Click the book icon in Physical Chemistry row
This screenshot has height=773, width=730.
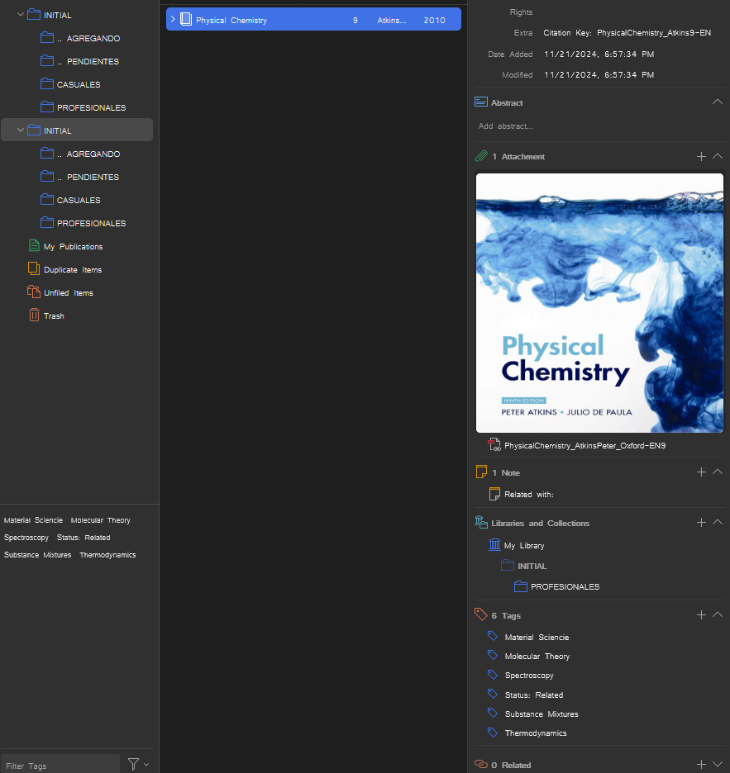click(185, 19)
